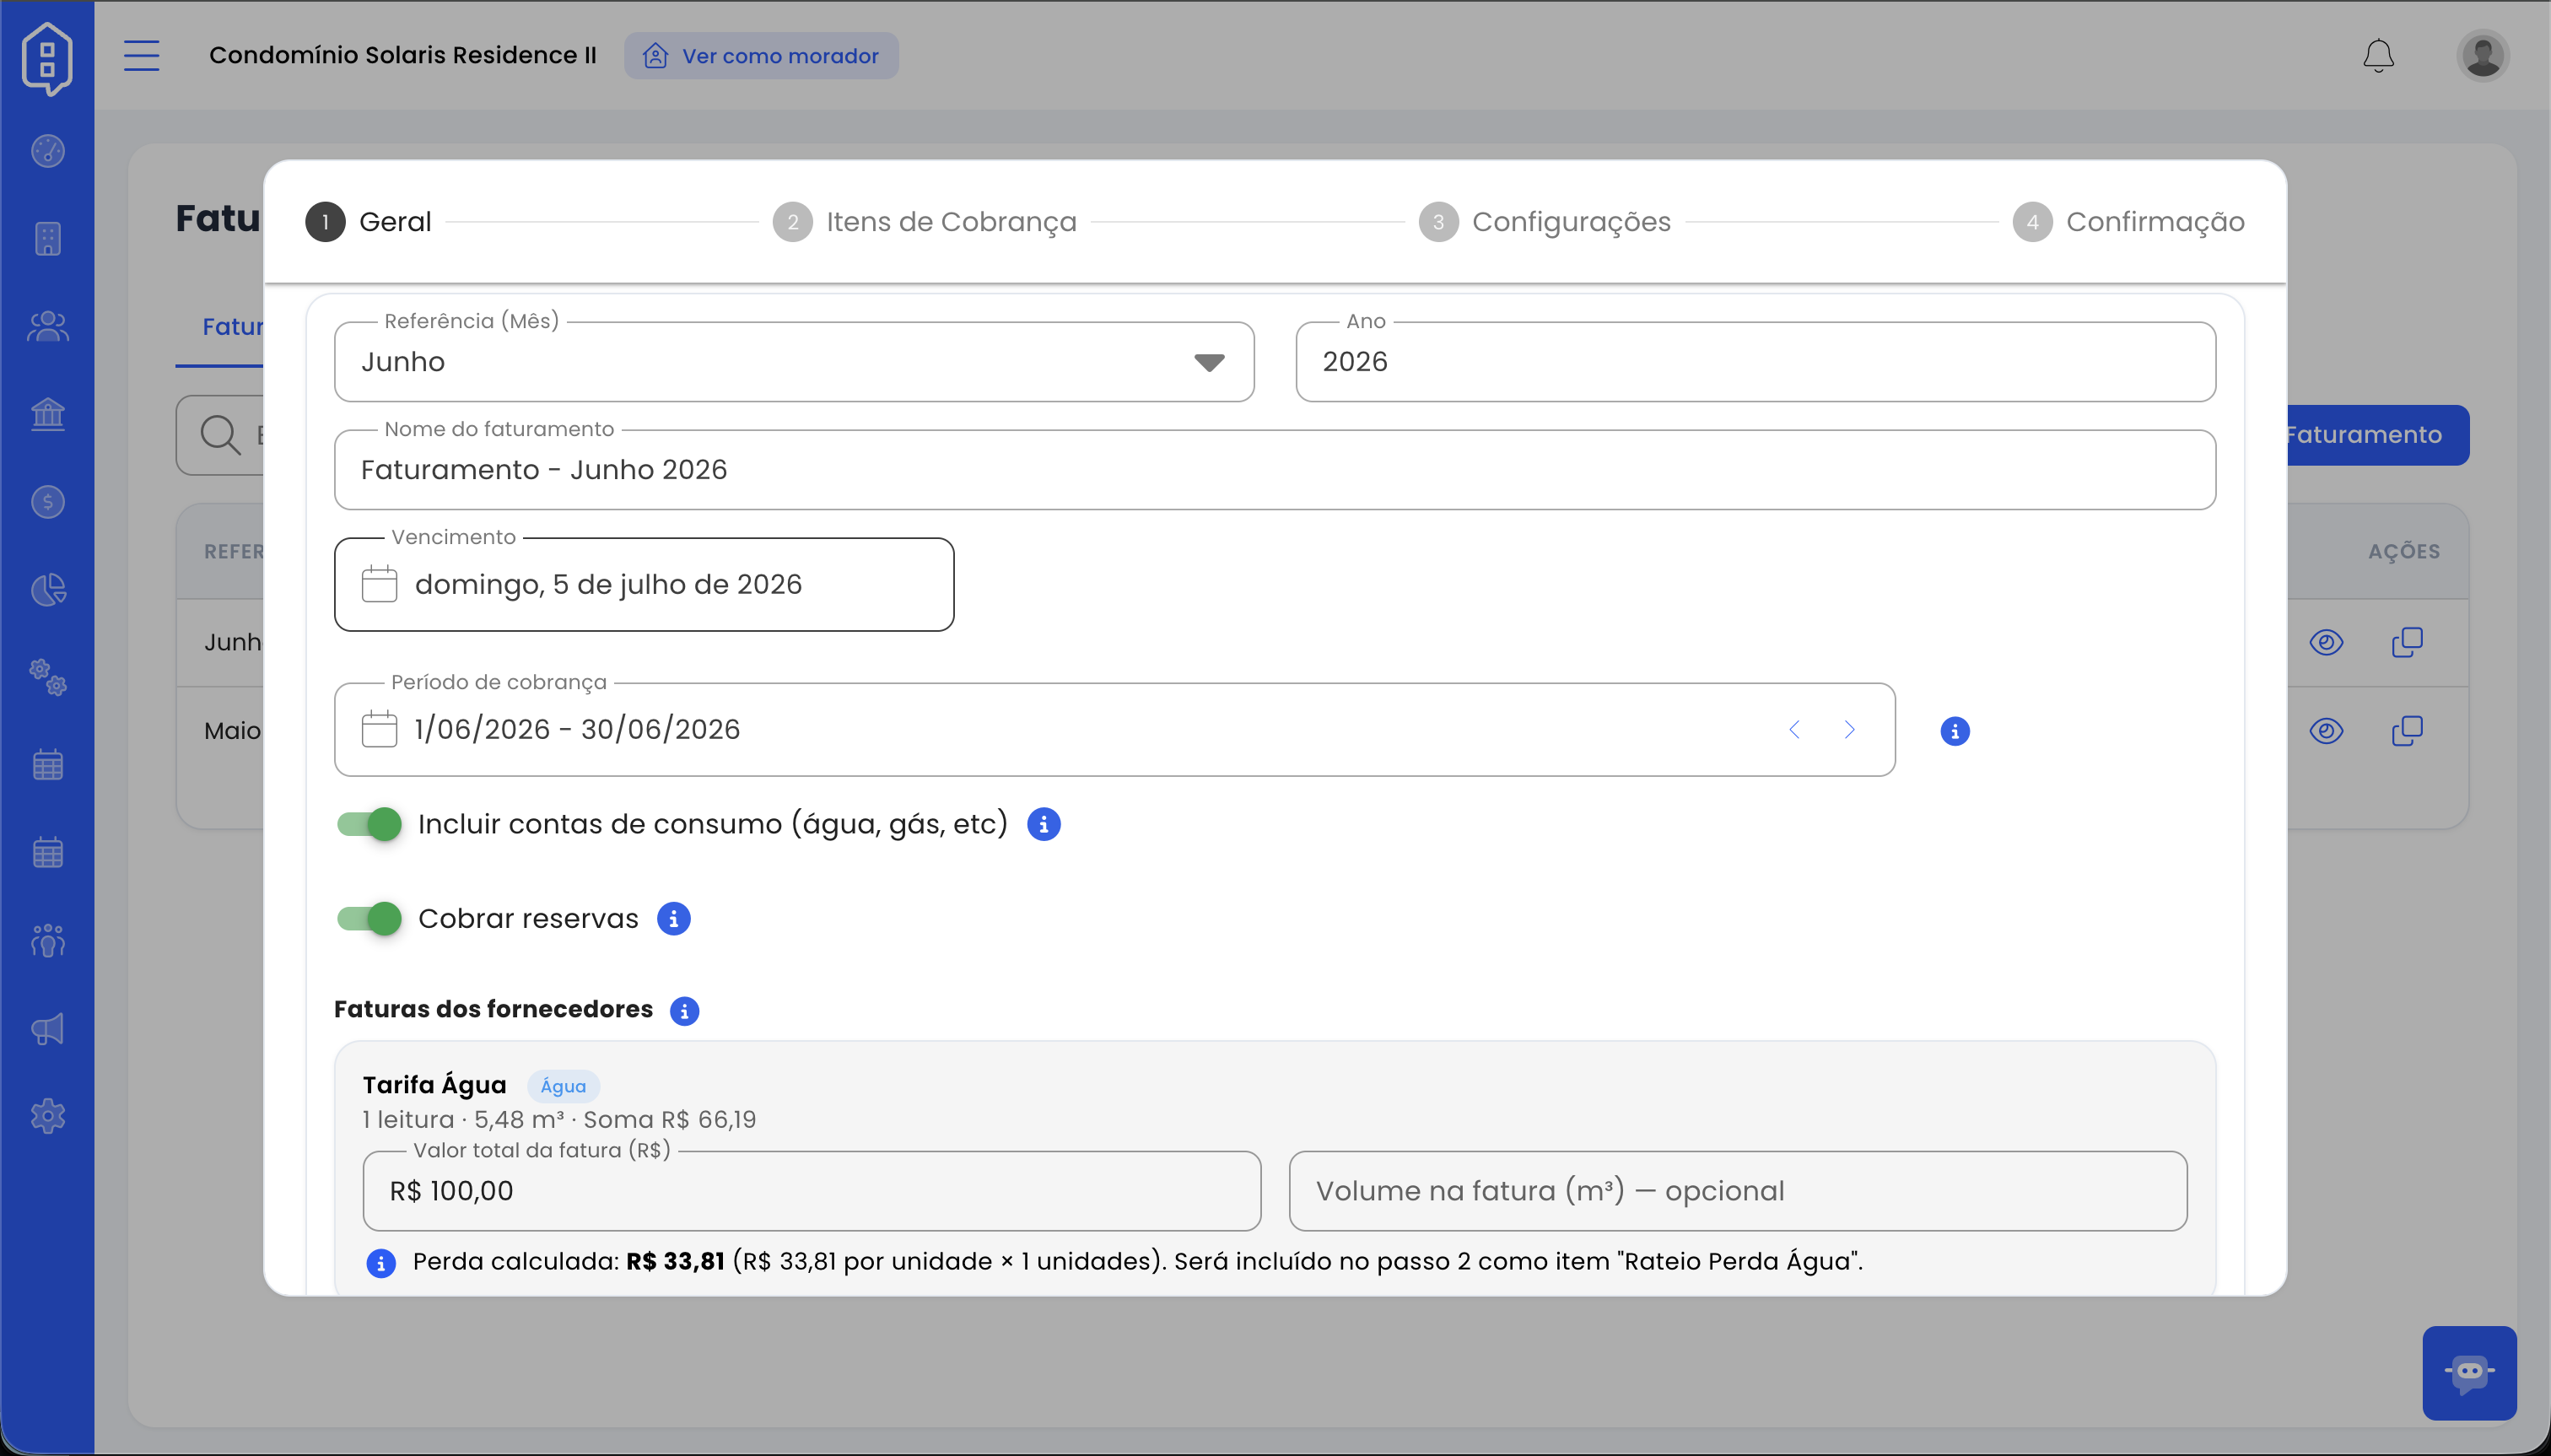Viewport: 2551px width, 1456px height.
Task: Click the info icon for Incluir contas de consumo
Action: (1043, 824)
